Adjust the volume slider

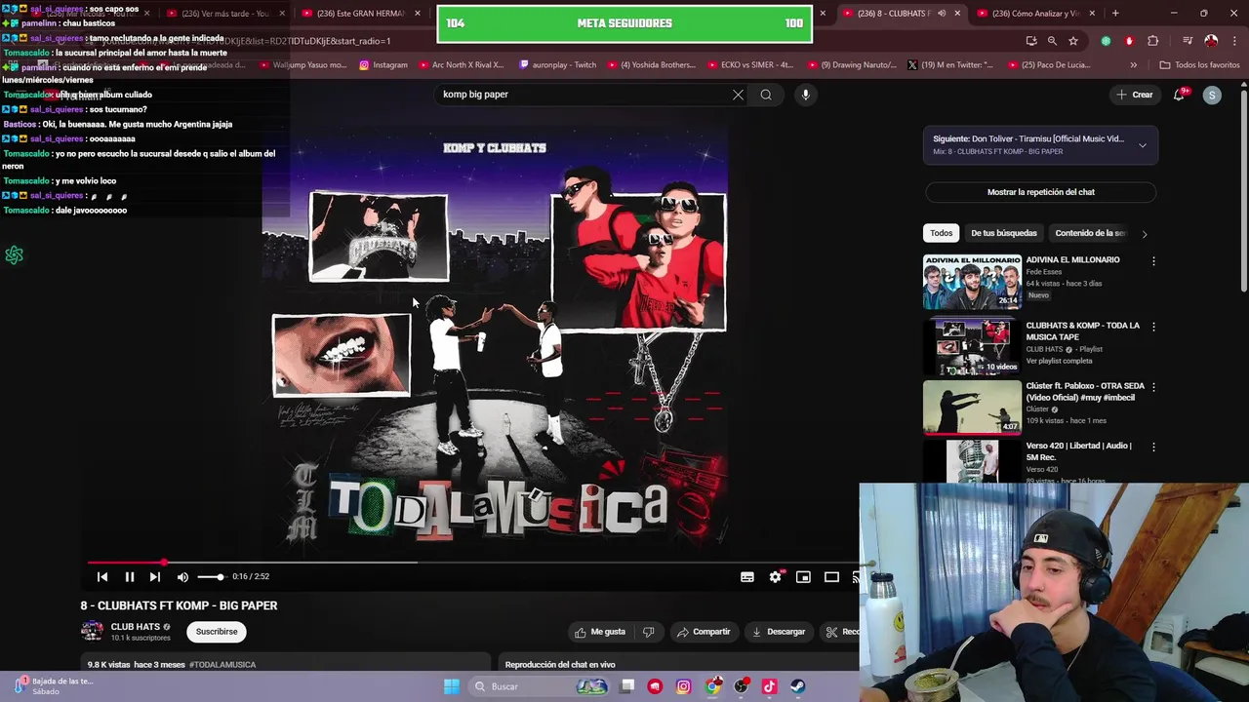211,577
